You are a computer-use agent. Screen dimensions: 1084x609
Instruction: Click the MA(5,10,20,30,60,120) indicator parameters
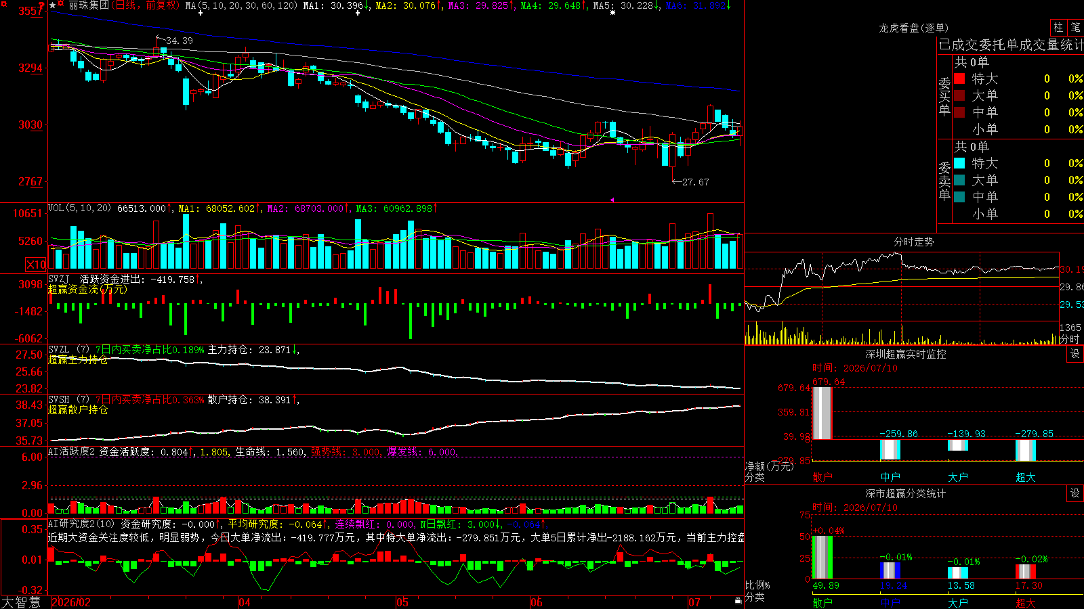[241, 5]
